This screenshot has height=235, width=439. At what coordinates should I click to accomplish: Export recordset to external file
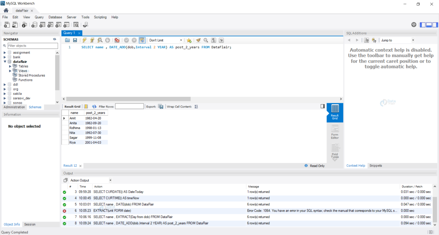161,106
